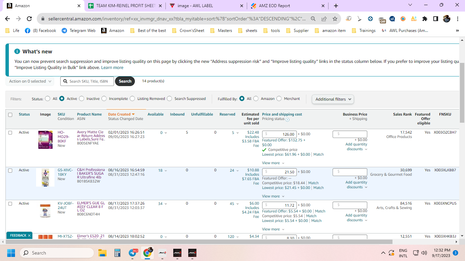
Task: Check the box for SKU HO-MO29-B0KF row
Action: (x=10, y=133)
